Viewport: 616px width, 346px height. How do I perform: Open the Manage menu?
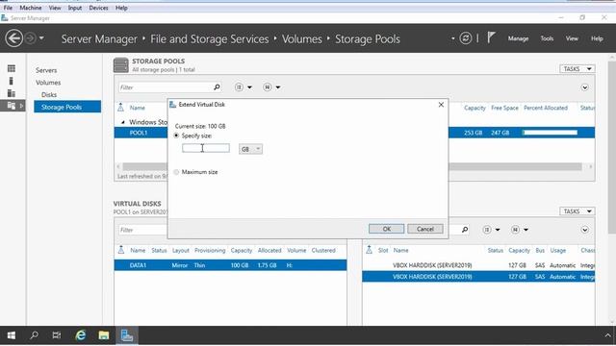[518, 38]
